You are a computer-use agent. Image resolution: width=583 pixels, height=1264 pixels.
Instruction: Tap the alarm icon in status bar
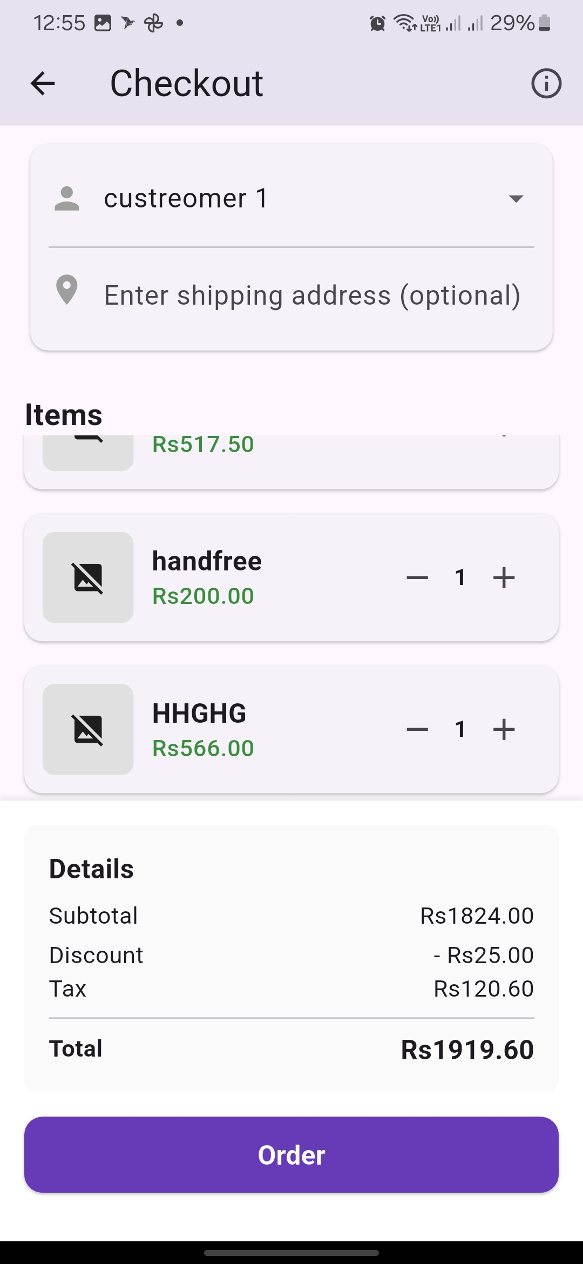377,23
